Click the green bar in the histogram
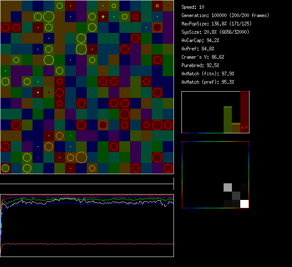The image size is (292, 267). 227,120
